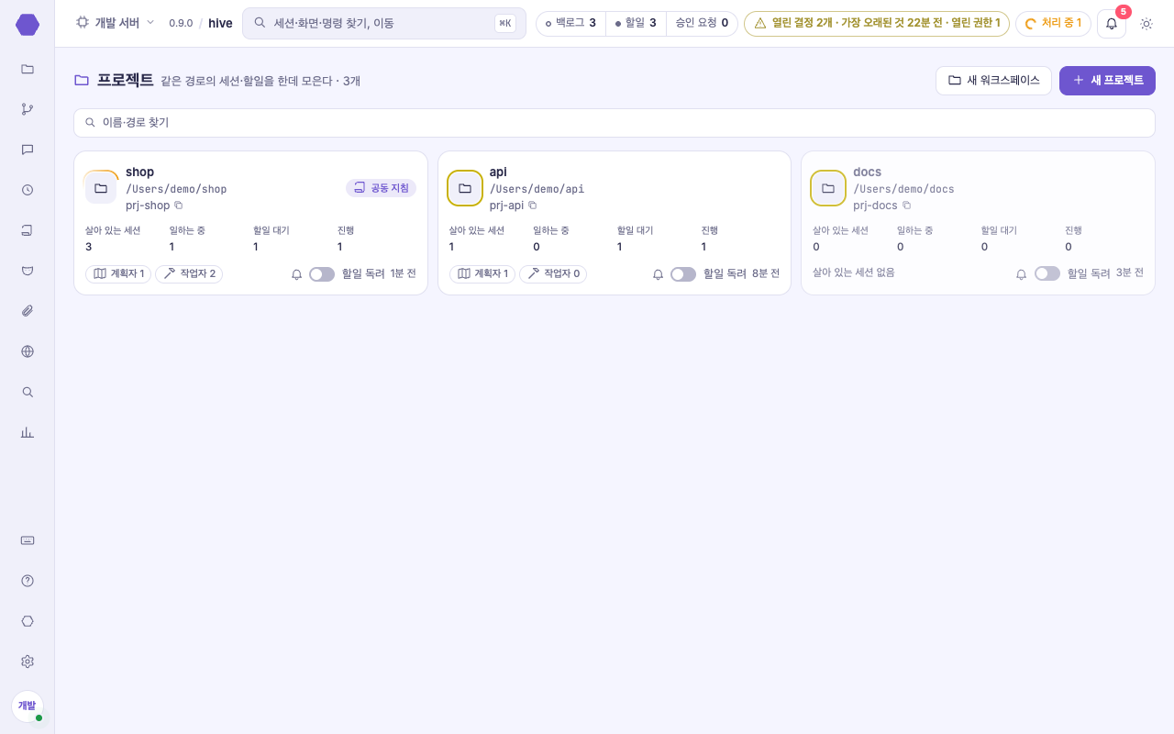This screenshot has width=1174, height=734.
Task: Click the 새 프로젝트 button
Action: [1107, 81]
